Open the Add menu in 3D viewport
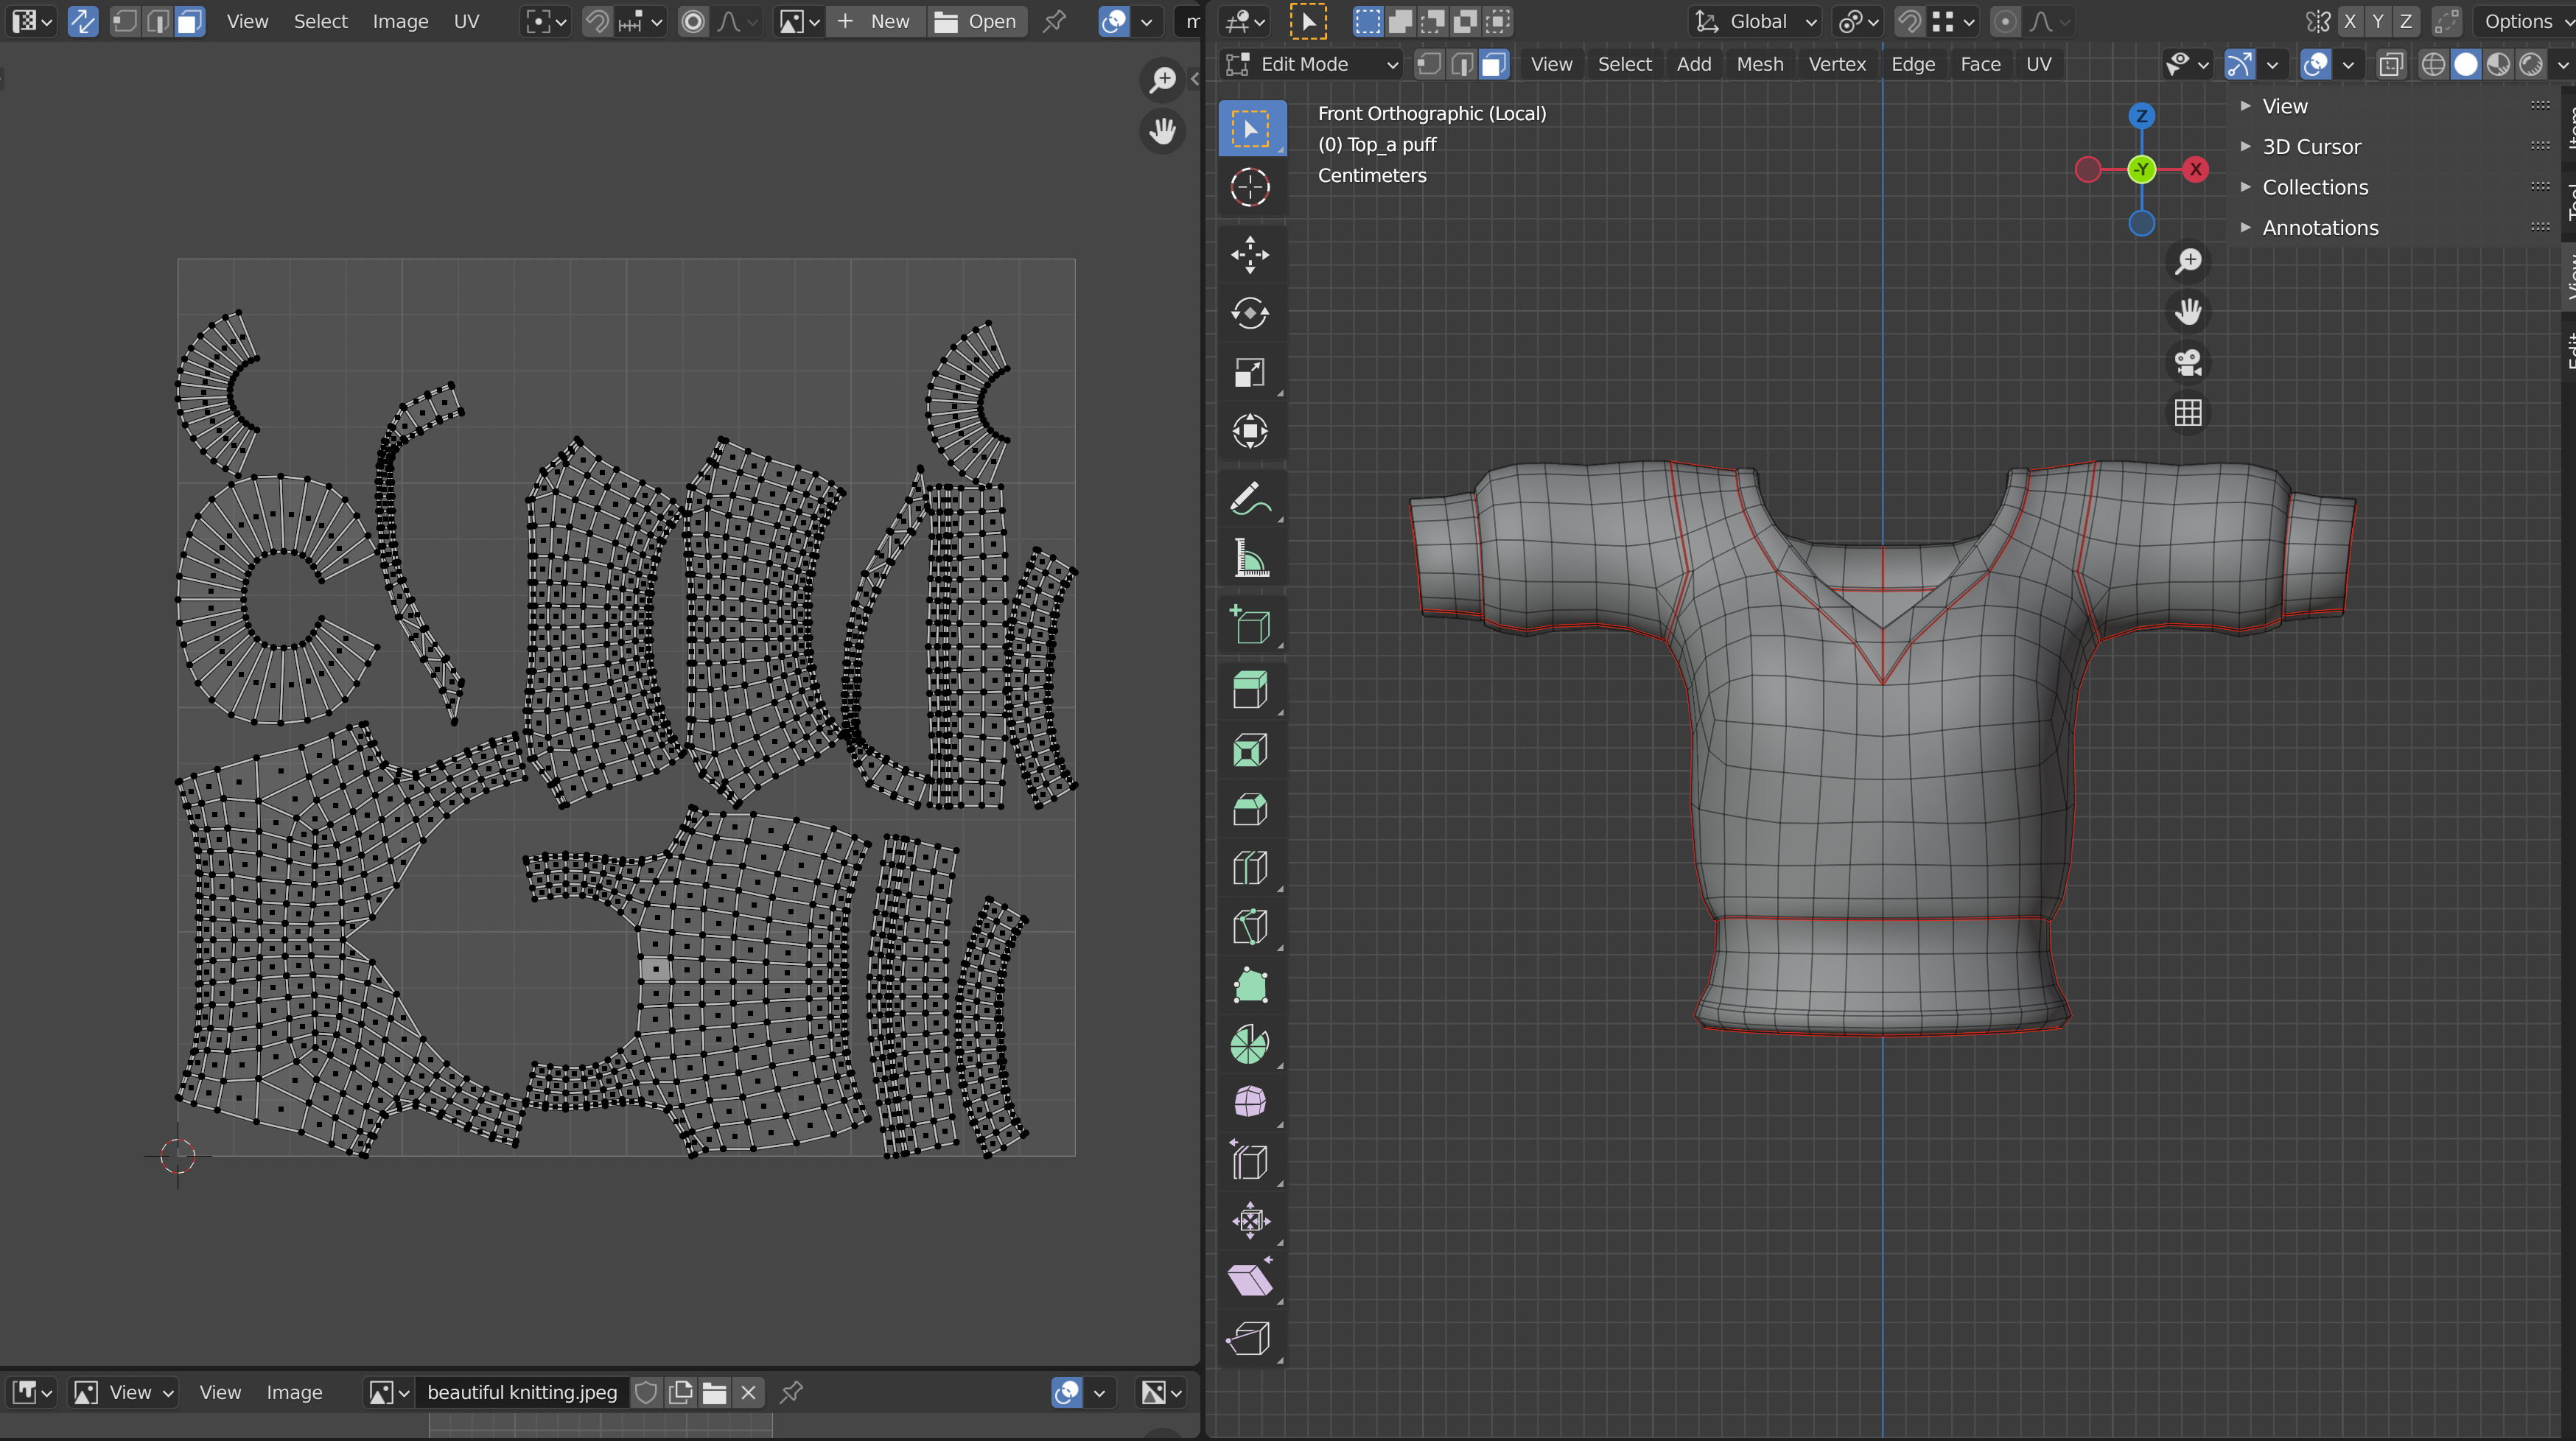Viewport: 2576px width, 1441px height. point(1694,64)
